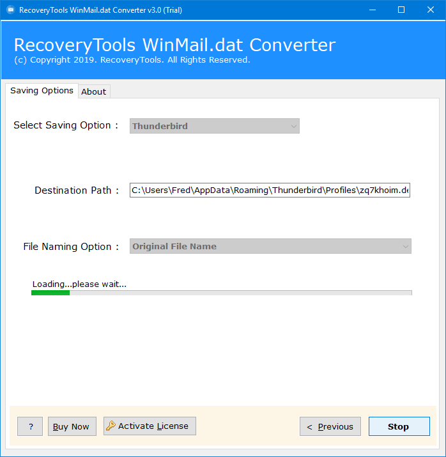Click the 'Destination Path :' label
Screen dimensions: 446x457
click(77, 190)
